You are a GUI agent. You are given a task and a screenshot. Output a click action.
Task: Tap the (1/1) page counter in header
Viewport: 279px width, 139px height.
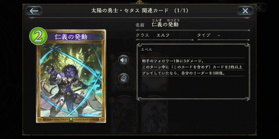181,11
